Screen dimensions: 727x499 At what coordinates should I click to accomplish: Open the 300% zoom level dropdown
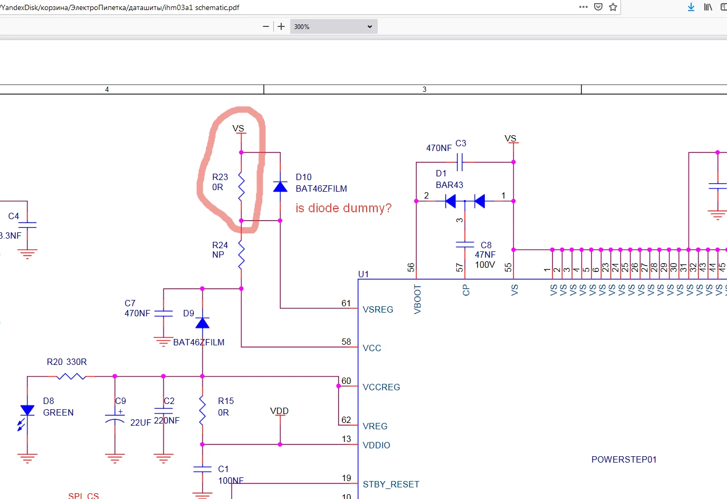333,26
